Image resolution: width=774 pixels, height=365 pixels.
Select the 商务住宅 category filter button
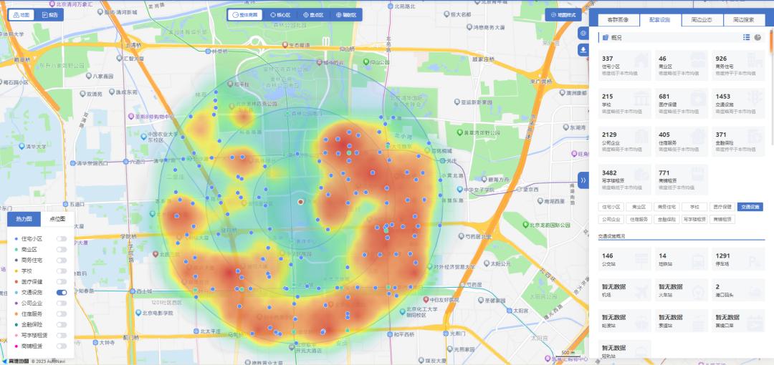click(666, 207)
